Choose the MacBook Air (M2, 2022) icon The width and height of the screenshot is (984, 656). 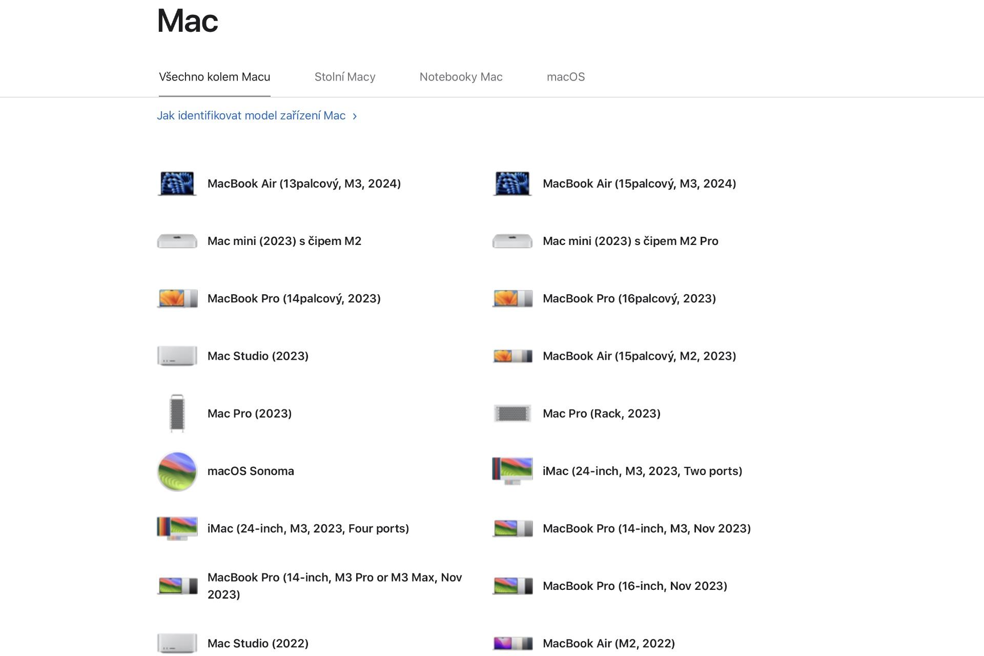(512, 643)
